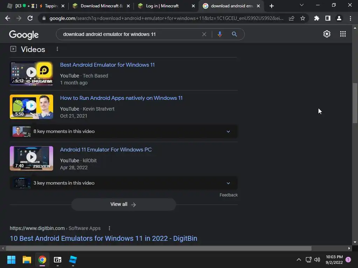Click the lock icon in address bar
The height and width of the screenshot is (268, 358).
coord(44,18)
